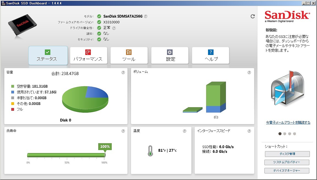Click the 余寿命 life remaining progress bar
This screenshot has height=180, width=317.
pyautogui.click(x=66, y=155)
